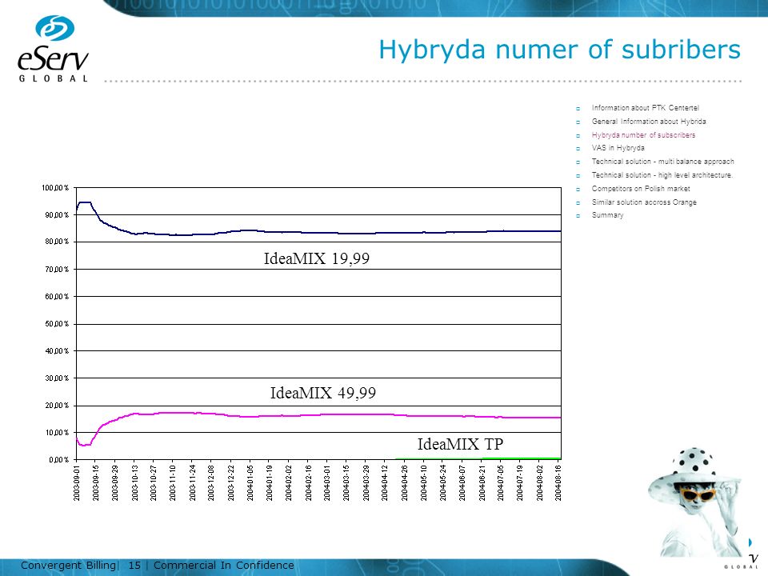Click the IdeaMIX 49,99 chart label
The image size is (768, 576).
click(x=322, y=393)
